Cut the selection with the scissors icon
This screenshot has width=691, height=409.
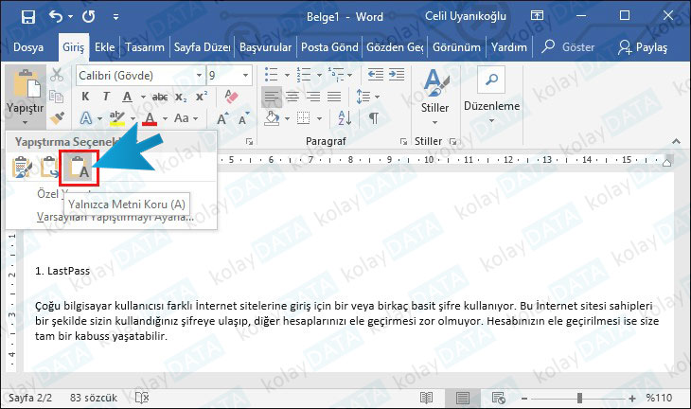pyautogui.click(x=57, y=75)
